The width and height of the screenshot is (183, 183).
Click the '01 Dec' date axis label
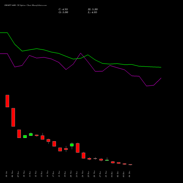click(x=112, y=174)
